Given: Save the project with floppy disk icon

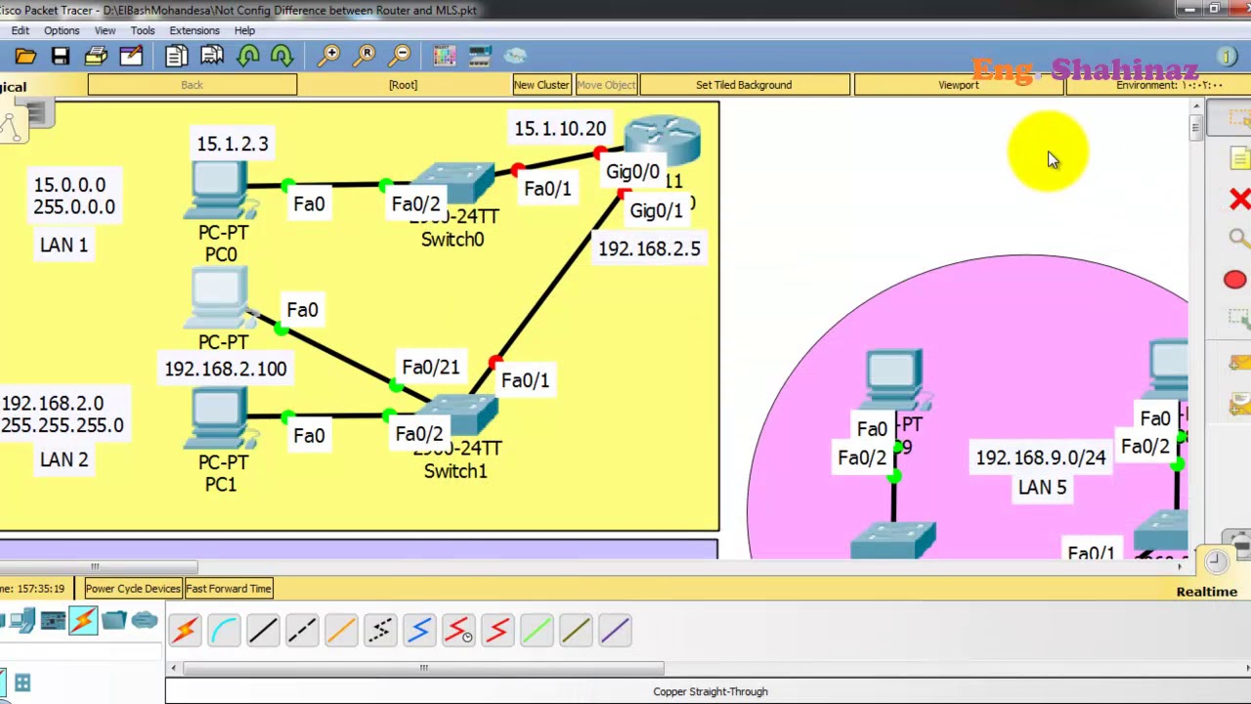Looking at the screenshot, I should (x=61, y=56).
